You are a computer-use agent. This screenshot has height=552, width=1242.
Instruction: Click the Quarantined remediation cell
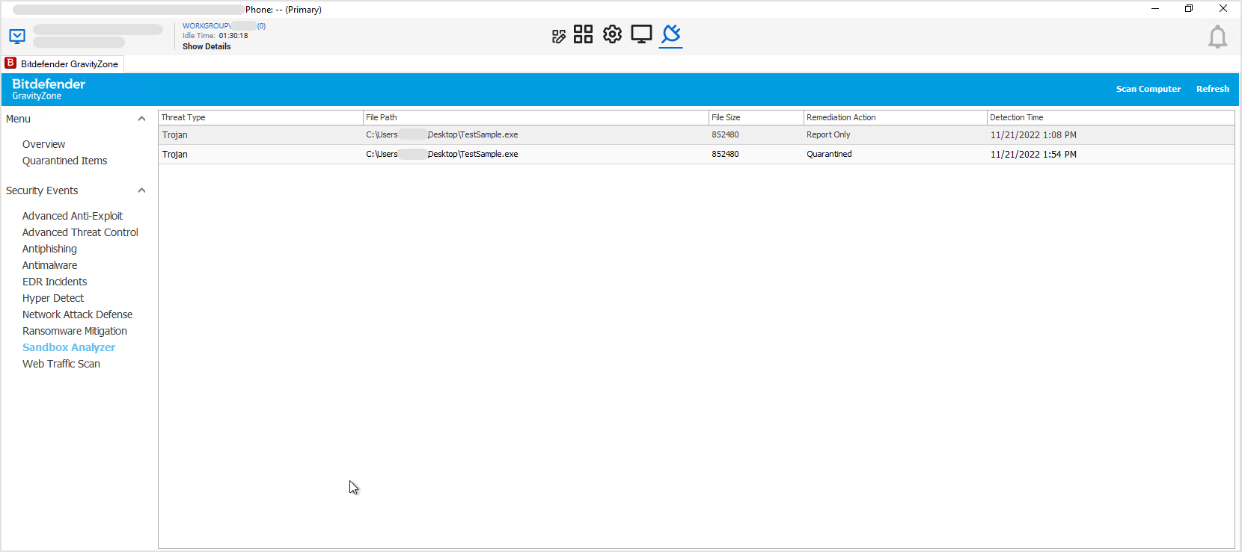(x=829, y=155)
